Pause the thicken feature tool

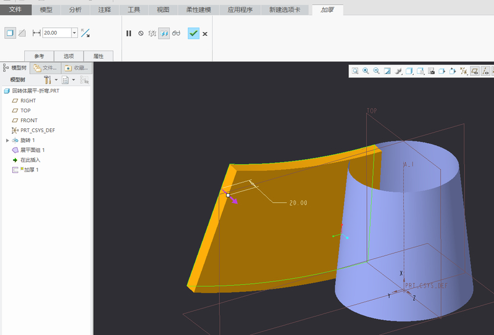pyautogui.click(x=128, y=33)
